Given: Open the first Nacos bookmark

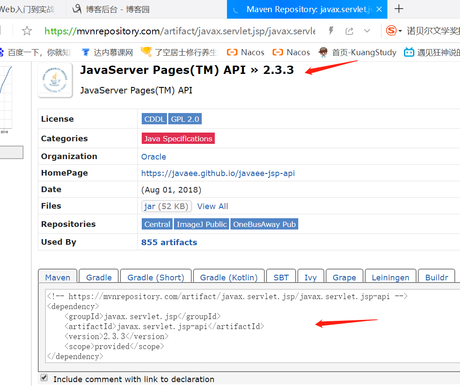Looking at the screenshot, I should coord(246,53).
